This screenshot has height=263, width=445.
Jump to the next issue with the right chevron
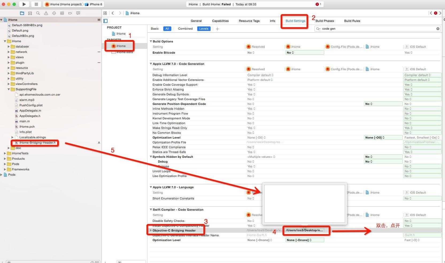pos(440,13)
